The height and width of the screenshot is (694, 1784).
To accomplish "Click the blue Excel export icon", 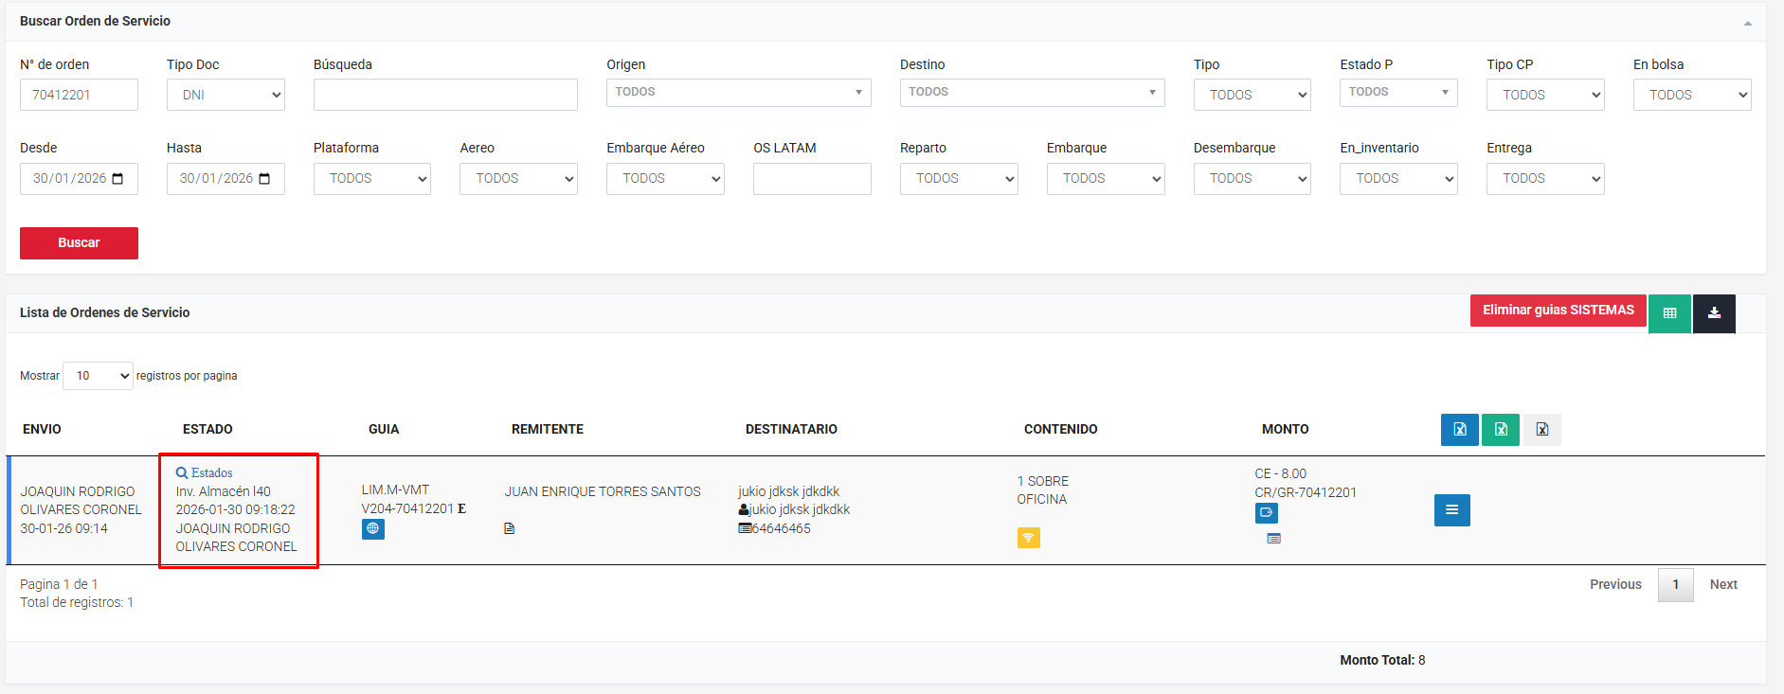I will [1459, 430].
